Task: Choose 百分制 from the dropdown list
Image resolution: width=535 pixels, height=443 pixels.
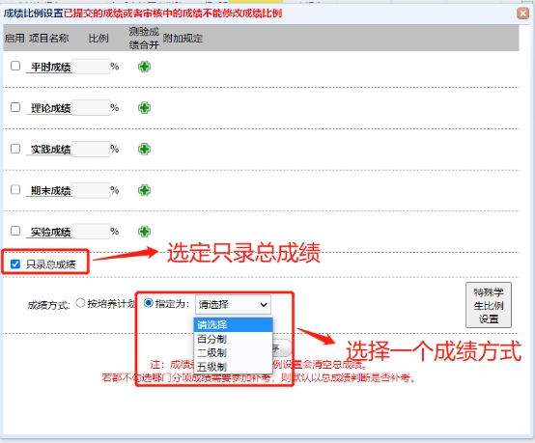Action: tap(233, 339)
